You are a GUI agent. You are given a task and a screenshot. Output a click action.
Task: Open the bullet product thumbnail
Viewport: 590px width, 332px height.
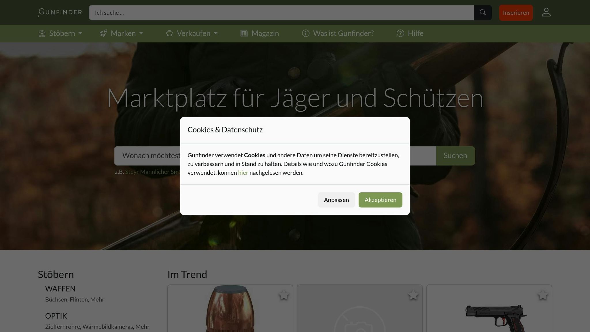(x=230, y=308)
